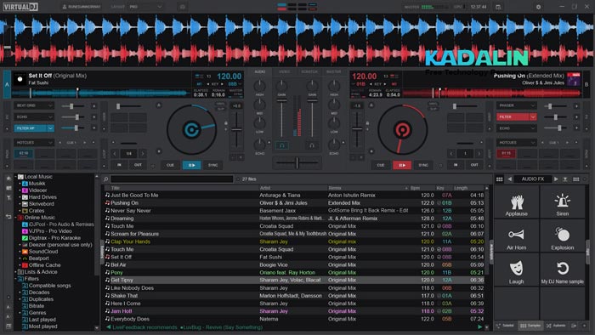This screenshot has width=595, height=335.
Task: Trigger the Siren sample pad
Action: click(562, 205)
